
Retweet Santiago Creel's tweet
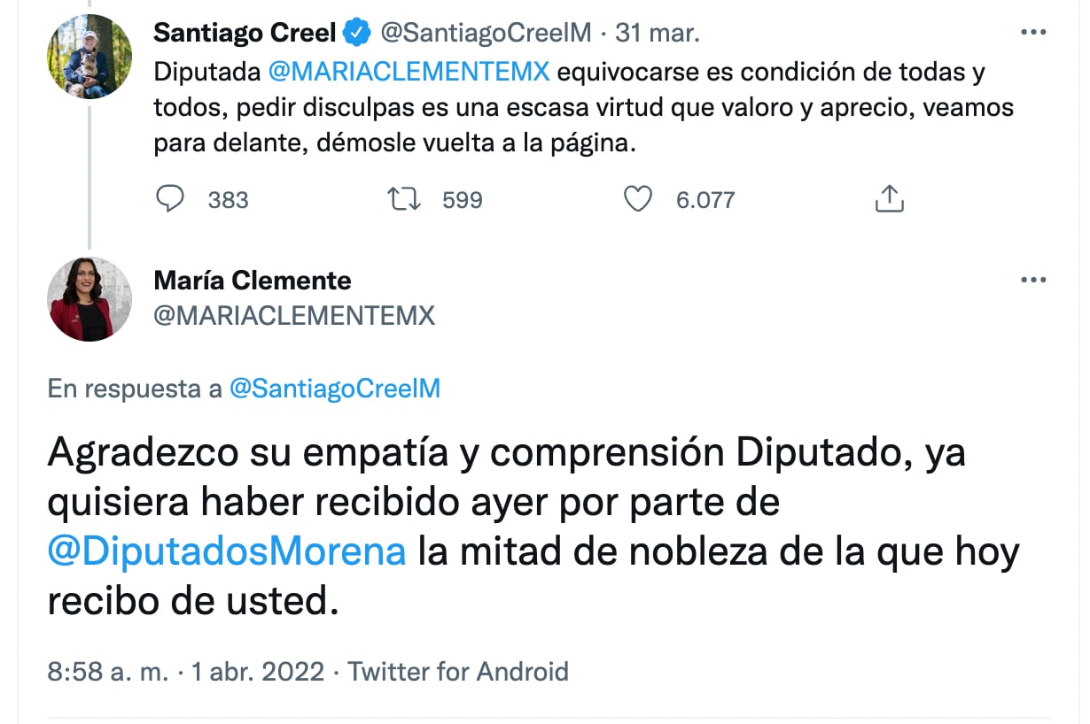404,199
